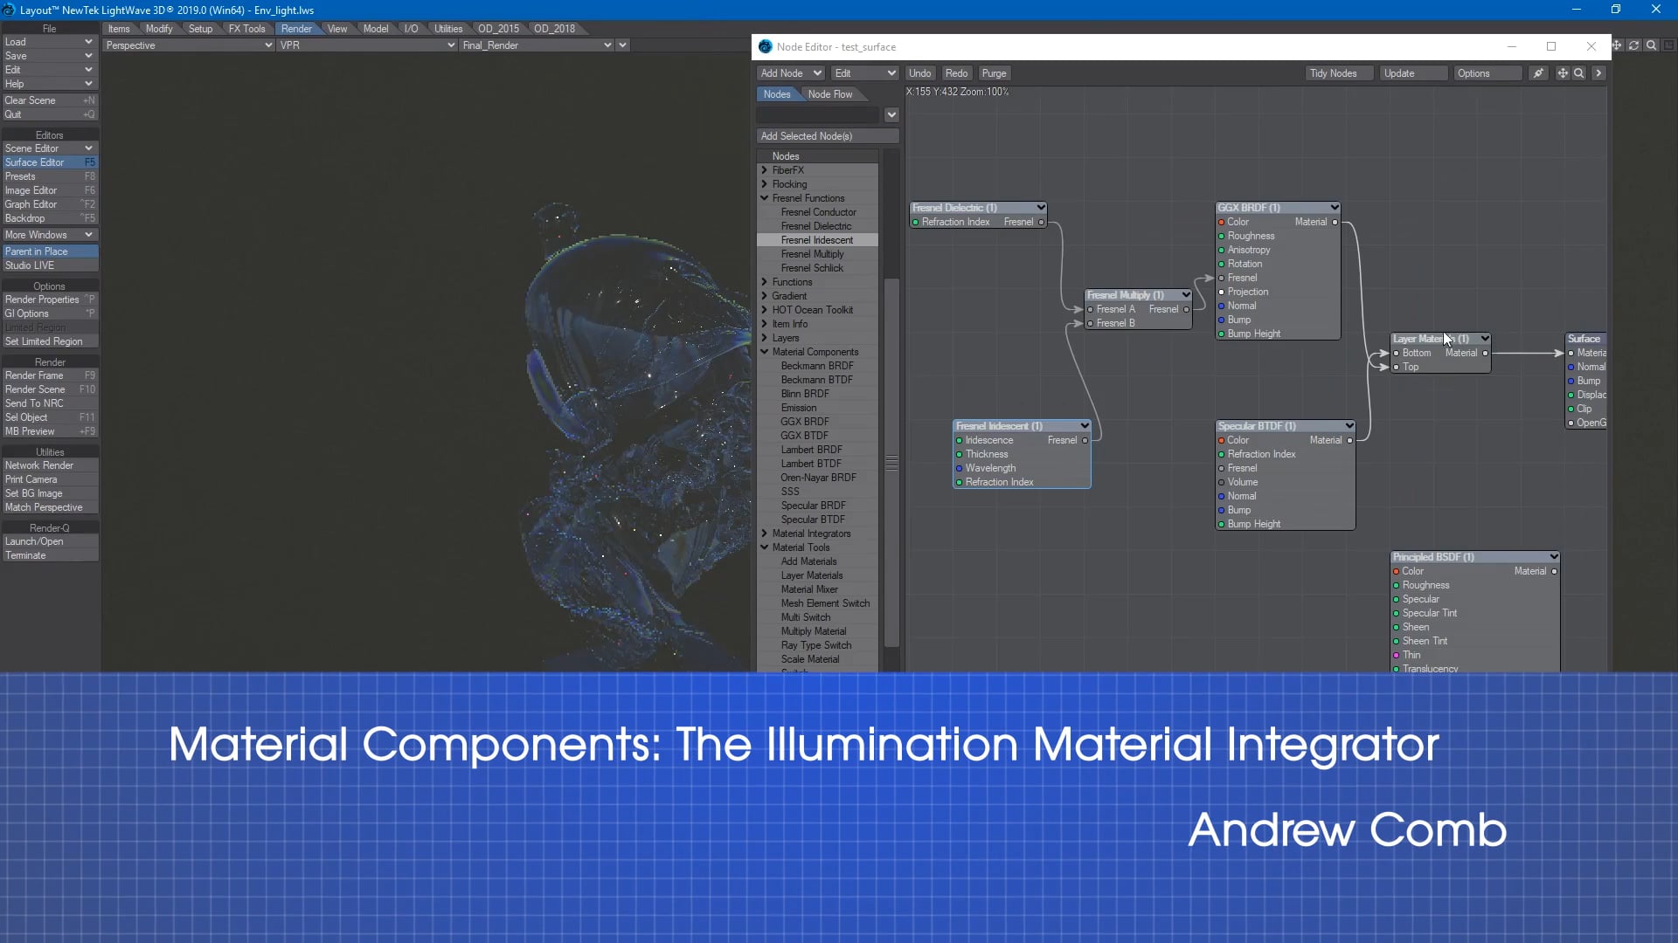This screenshot has height=943, width=1678.
Task: Click the Purge button
Action: point(994,73)
